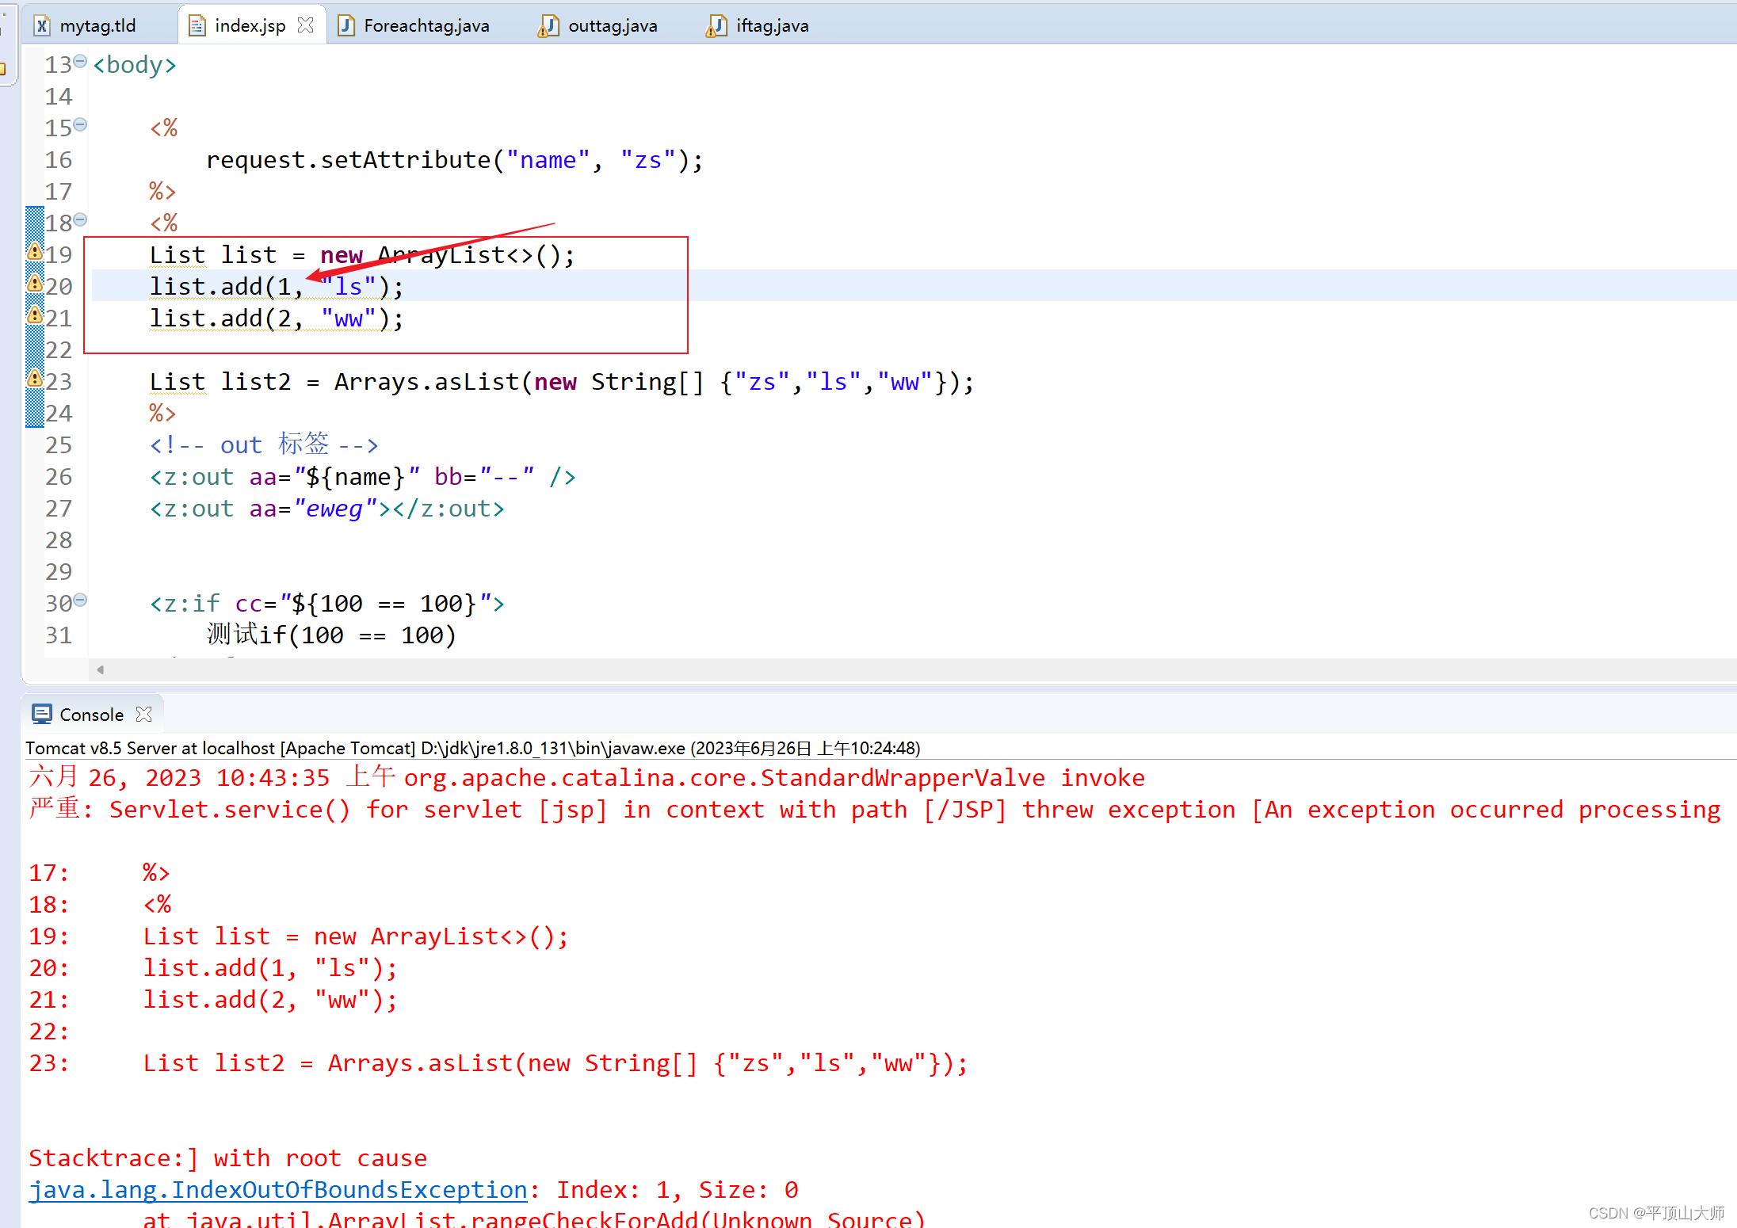Image resolution: width=1737 pixels, height=1228 pixels.
Task: Toggle the code fold at line 13
Action: coord(80,60)
